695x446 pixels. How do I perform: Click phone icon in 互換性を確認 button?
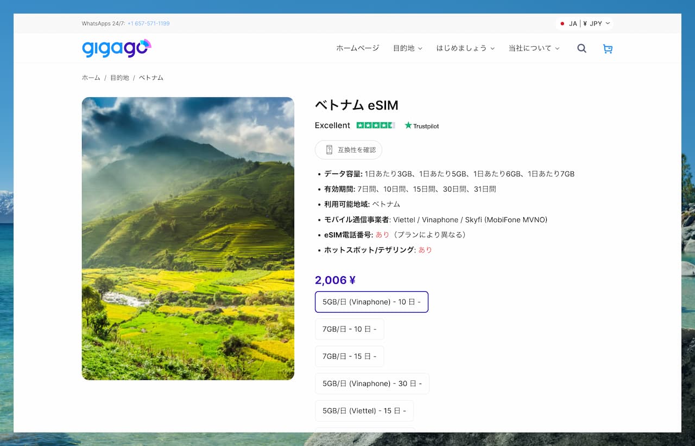point(328,150)
